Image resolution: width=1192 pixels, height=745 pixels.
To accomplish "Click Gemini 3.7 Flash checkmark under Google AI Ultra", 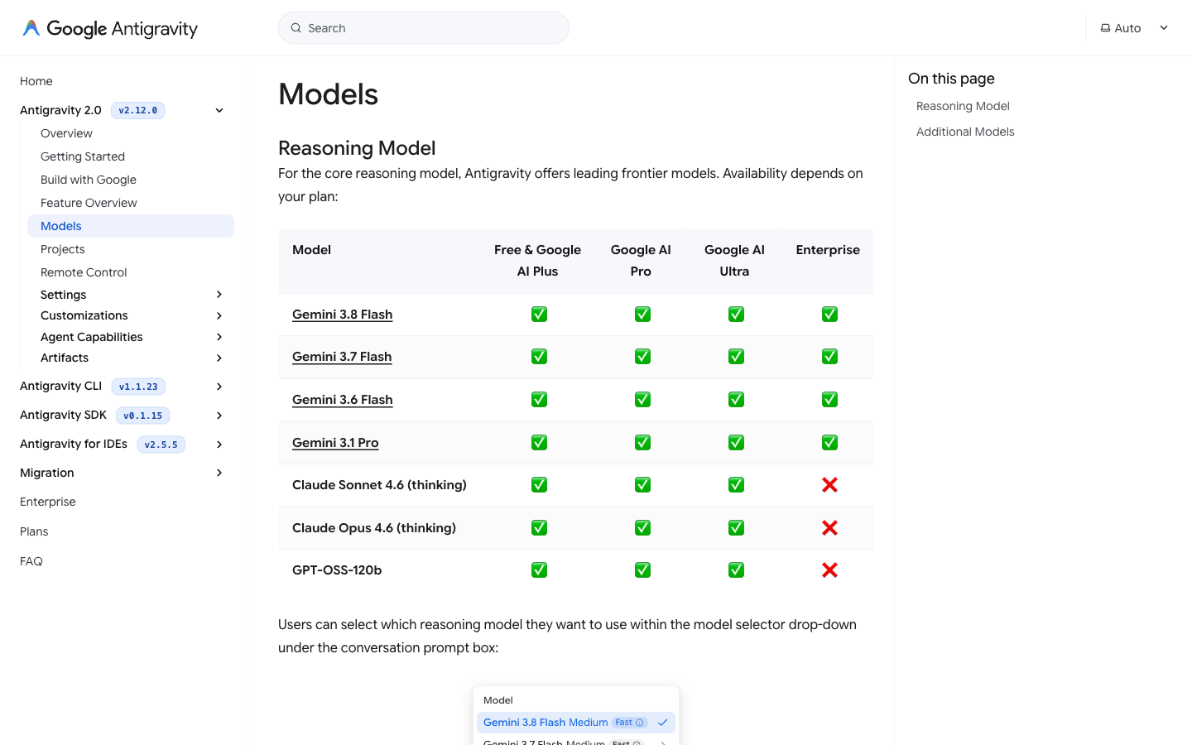I will (x=736, y=357).
